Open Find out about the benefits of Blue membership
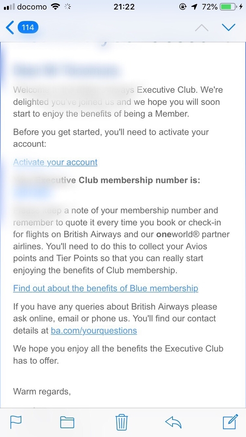The height and width of the screenshot is (437, 246). (106, 288)
